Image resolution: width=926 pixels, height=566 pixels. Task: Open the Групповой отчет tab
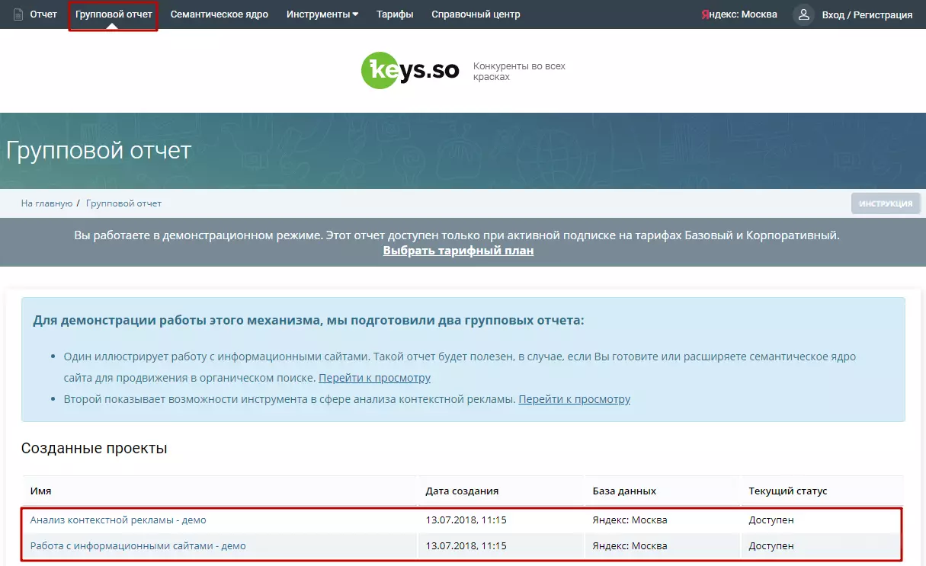coord(114,14)
